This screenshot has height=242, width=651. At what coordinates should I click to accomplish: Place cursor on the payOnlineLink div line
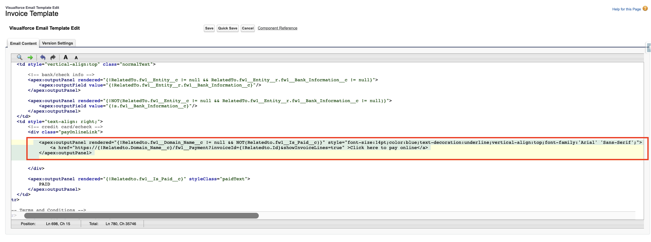tap(65, 132)
